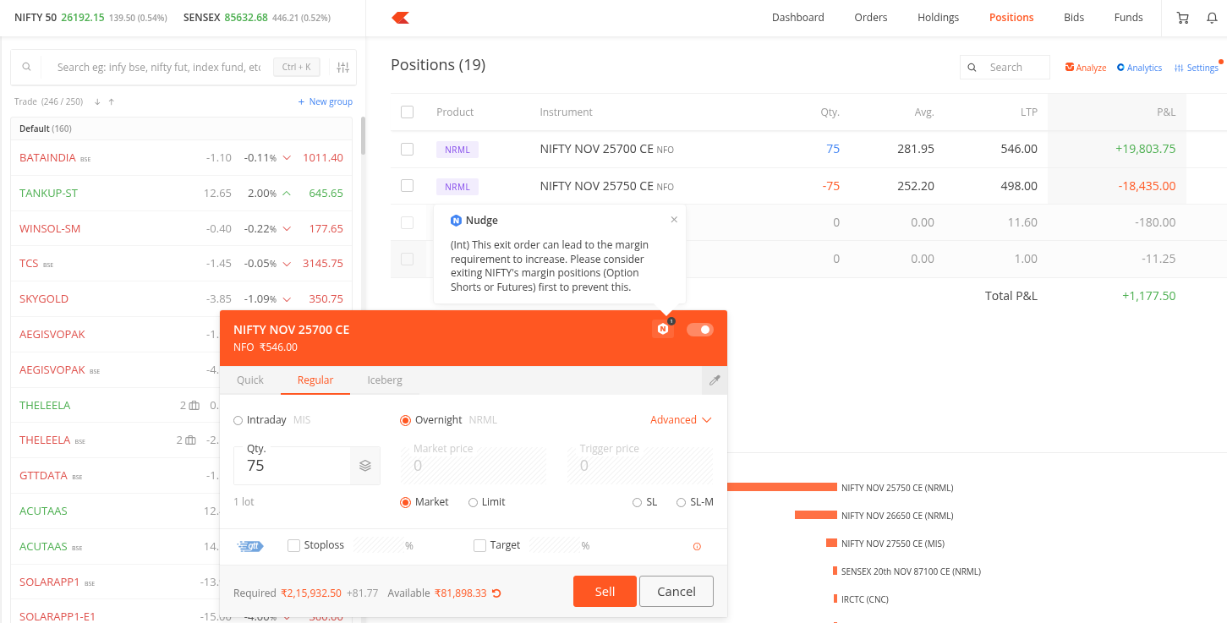Click the Qty. input field

pos(292,466)
